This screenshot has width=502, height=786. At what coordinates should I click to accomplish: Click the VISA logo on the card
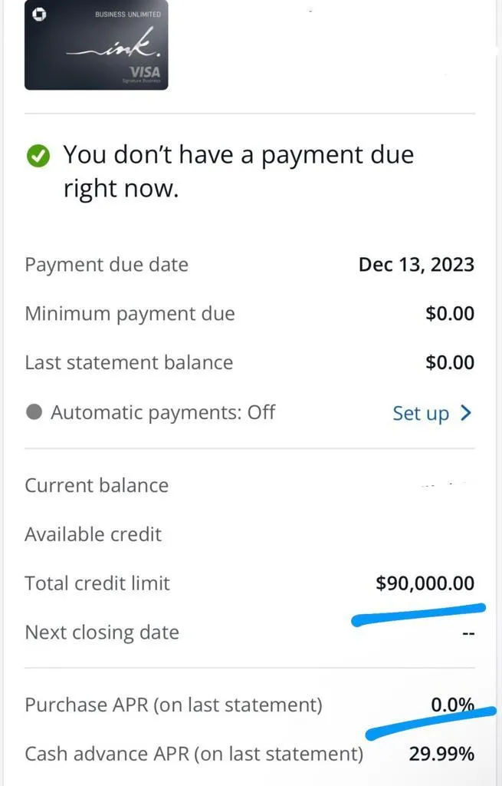[145, 72]
